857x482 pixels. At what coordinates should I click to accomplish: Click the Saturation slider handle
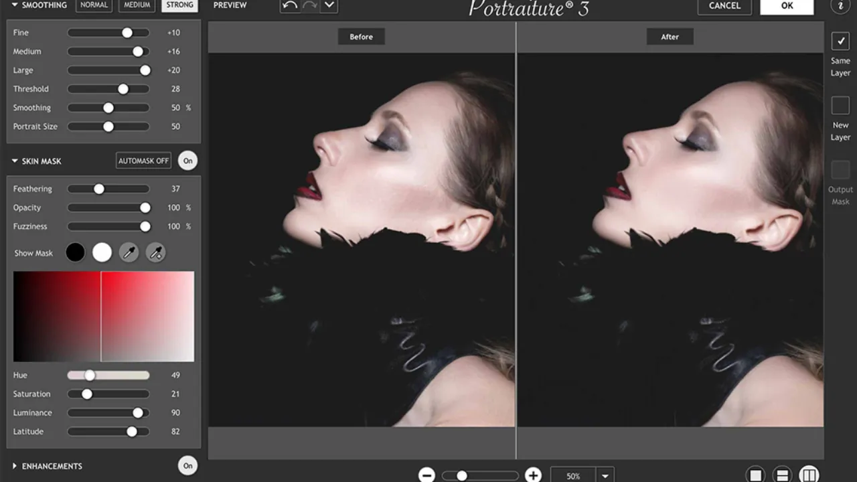coord(87,394)
